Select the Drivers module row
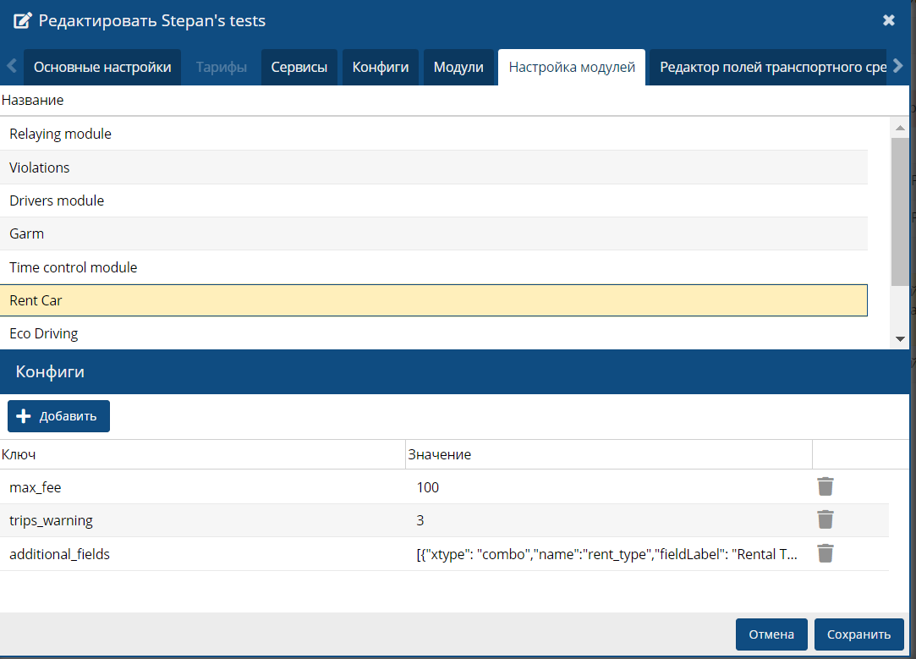 click(433, 200)
